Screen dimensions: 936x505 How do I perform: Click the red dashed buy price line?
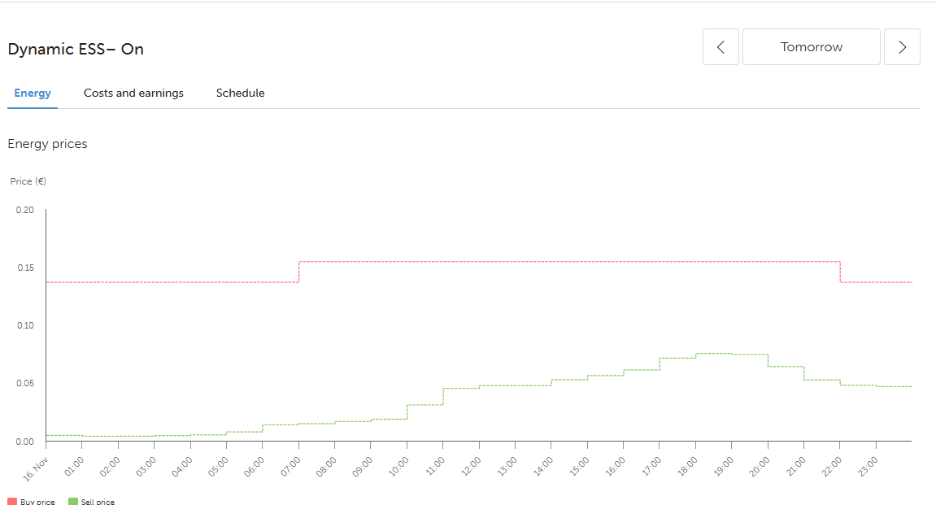569,262
